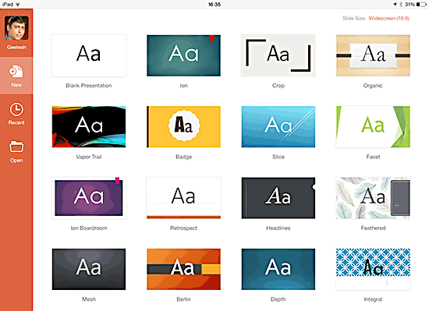Tap the Open folder icon
Image resolution: width=429 pixels, height=311 pixels.
tap(16, 147)
